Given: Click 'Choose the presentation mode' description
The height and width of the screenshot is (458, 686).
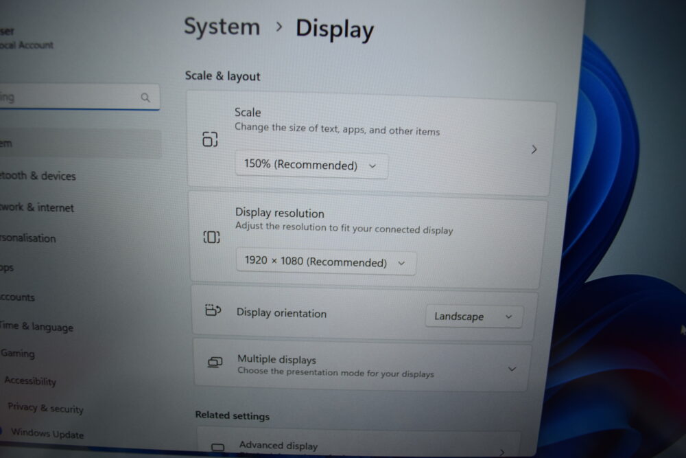Looking at the screenshot, I should pos(335,373).
